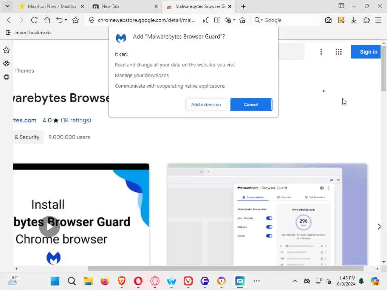The image size is (387, 290).
Task: Toggle night mode moon icon
Action: tap(206, 20)
